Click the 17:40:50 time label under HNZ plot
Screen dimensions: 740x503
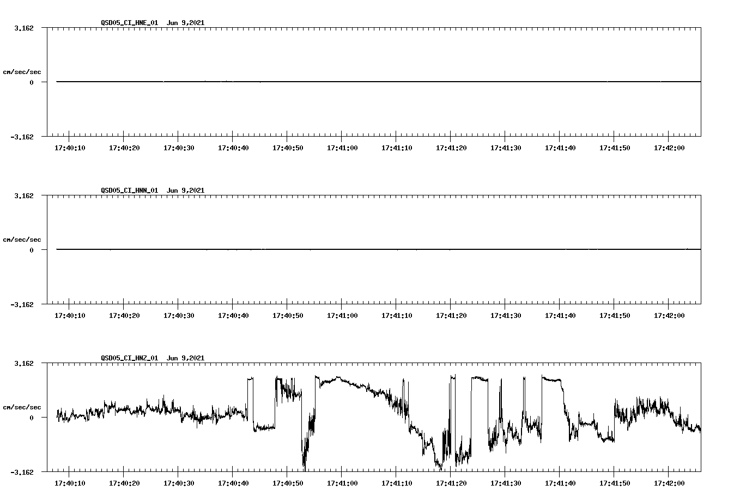tap(288, 483)
